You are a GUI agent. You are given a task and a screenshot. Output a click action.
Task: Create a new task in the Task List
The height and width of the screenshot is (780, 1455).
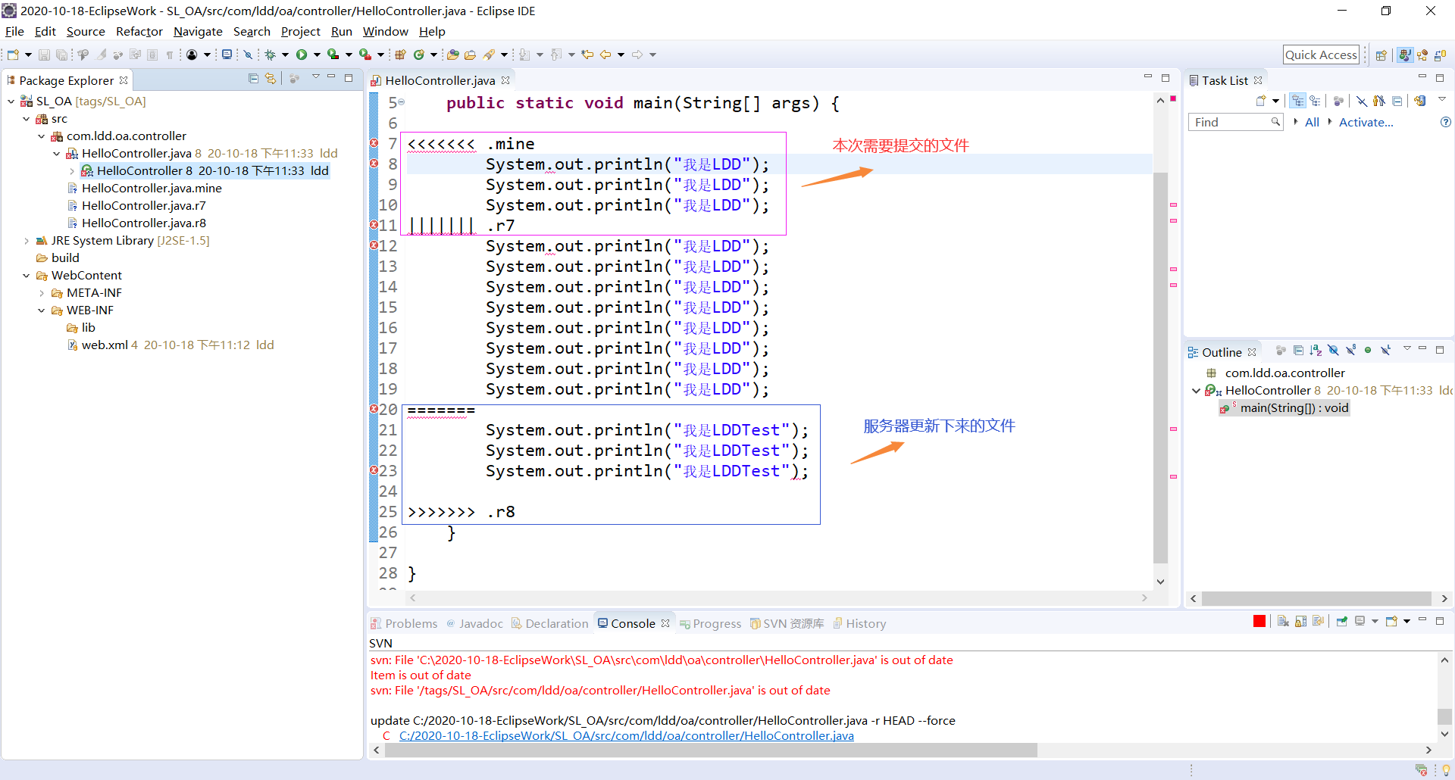coord(1261,100)
